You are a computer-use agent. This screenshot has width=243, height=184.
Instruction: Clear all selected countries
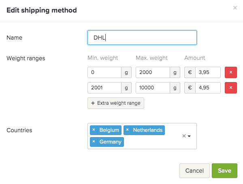184,136
